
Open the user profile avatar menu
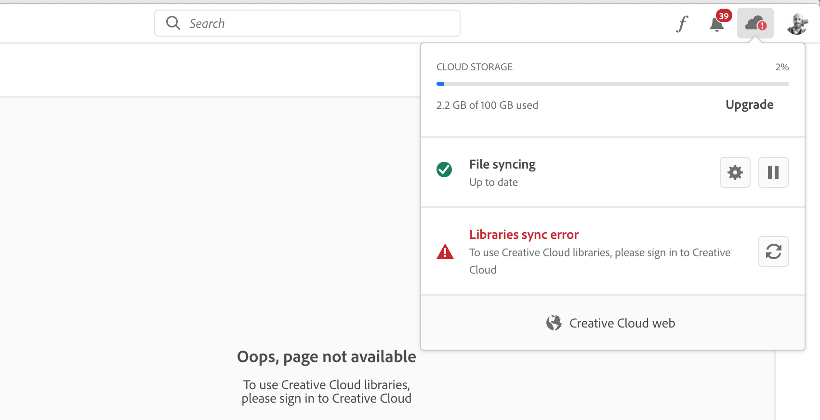797,24
